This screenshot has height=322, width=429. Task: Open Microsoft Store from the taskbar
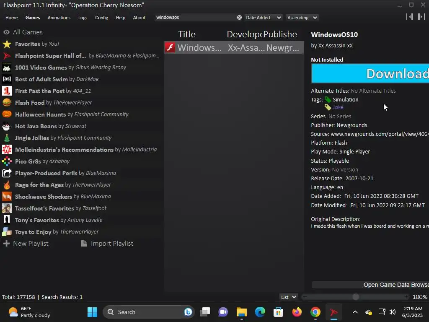[x=278, y=312]
